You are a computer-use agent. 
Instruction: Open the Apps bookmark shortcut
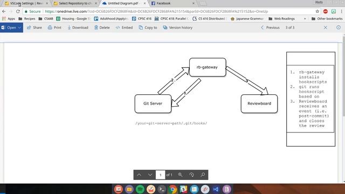pyautogui.click(x=9, y=19)
